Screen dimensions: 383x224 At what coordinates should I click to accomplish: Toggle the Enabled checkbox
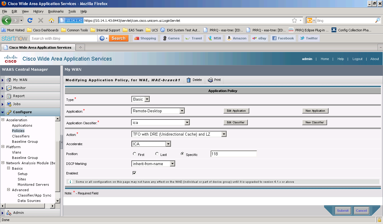point(134,173)
